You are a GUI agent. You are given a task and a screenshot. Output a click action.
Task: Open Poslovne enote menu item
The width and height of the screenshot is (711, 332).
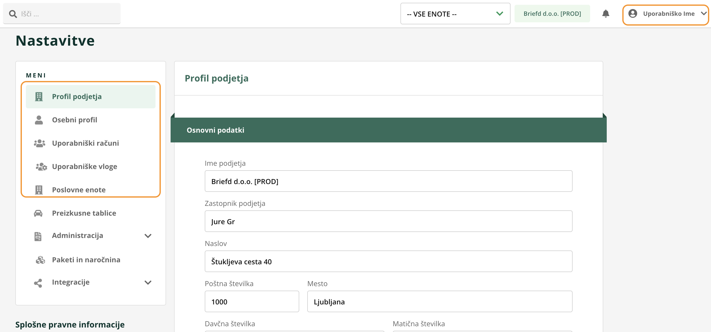tap(79, 190)
